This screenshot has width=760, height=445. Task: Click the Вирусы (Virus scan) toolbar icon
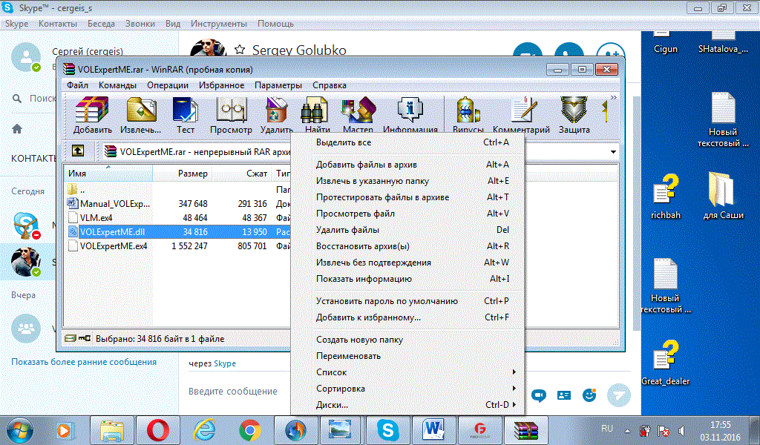(468, 115)
